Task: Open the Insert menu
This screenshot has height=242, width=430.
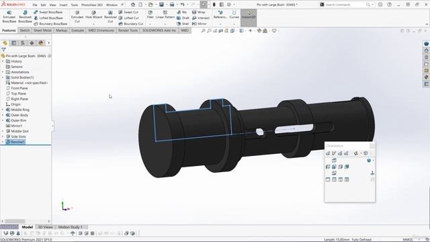Action: coord(63,5)
